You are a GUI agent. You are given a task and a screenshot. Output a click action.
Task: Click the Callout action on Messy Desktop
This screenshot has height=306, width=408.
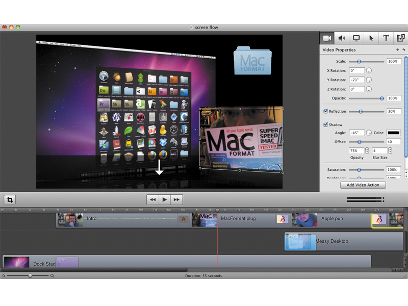[300, 242]
